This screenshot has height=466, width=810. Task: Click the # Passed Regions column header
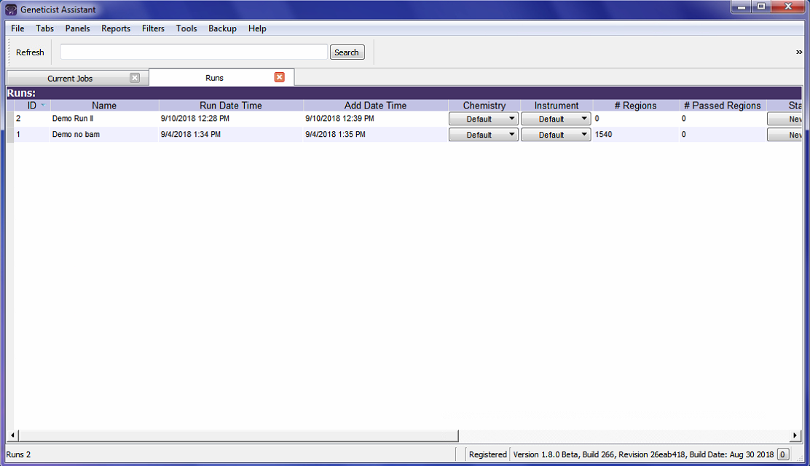[723, 106]
